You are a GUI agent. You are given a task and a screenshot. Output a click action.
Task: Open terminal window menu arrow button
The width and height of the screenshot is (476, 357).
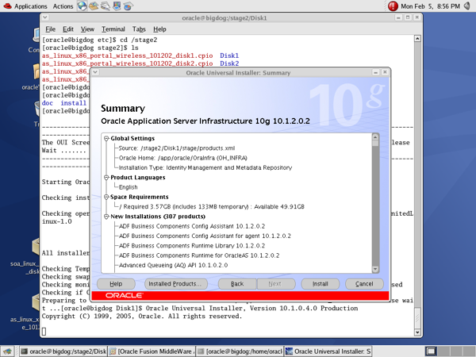point(45,17)
